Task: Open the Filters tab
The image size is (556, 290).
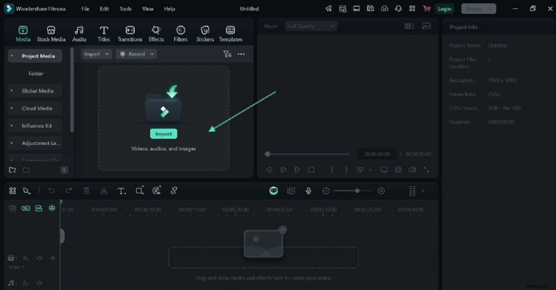Action: (x=181, y=34)
